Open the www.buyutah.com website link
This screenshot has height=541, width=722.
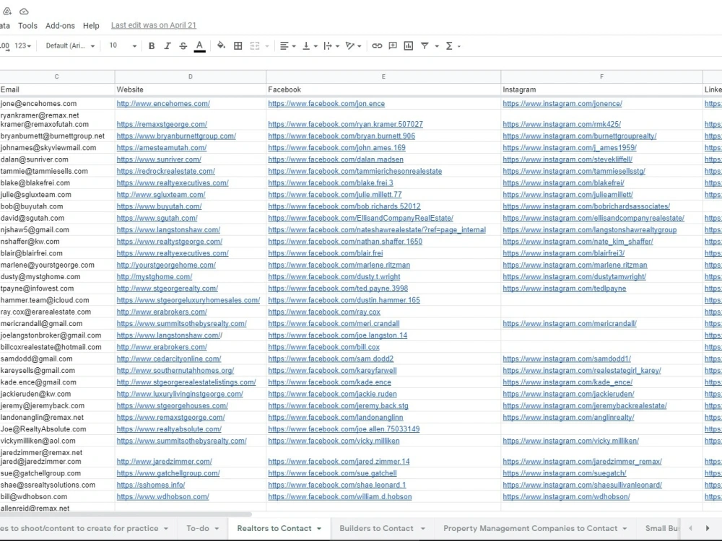tap(159, 206)
